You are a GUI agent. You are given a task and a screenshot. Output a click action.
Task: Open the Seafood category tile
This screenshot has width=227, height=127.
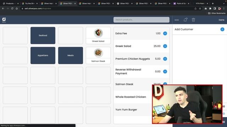coord(43,35)
